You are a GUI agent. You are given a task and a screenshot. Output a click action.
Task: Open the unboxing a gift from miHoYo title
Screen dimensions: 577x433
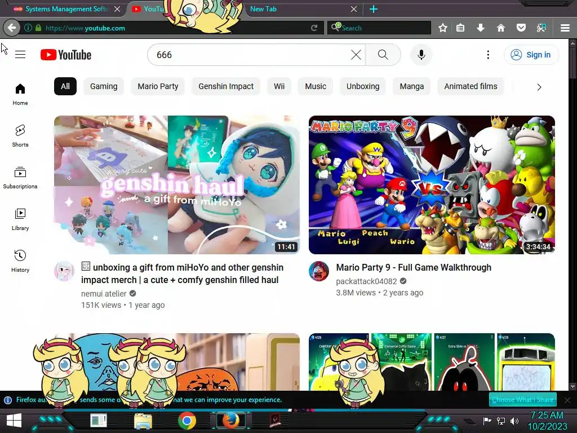183,273
